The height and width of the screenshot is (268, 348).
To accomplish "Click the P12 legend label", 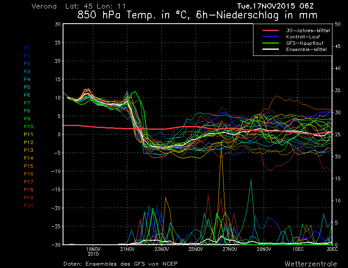I will point(28,142).
